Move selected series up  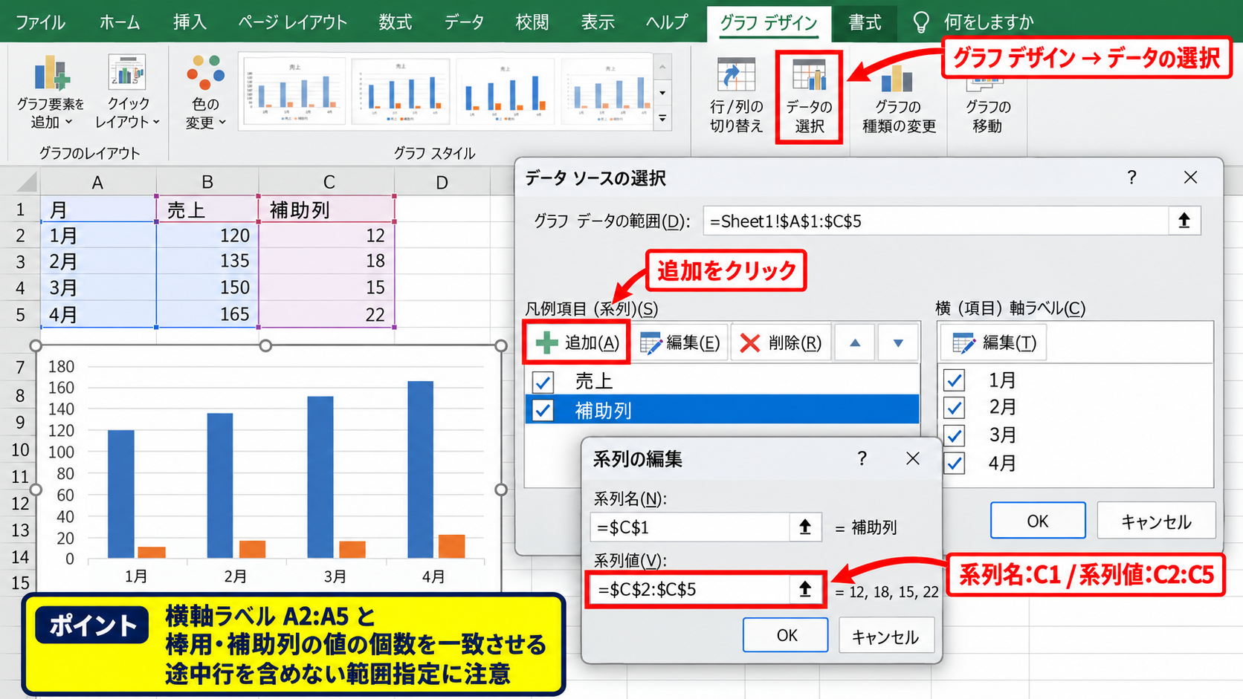coord(855,342)
